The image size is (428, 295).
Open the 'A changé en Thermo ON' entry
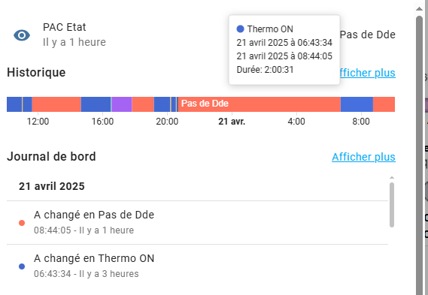[x=197, y=266]
